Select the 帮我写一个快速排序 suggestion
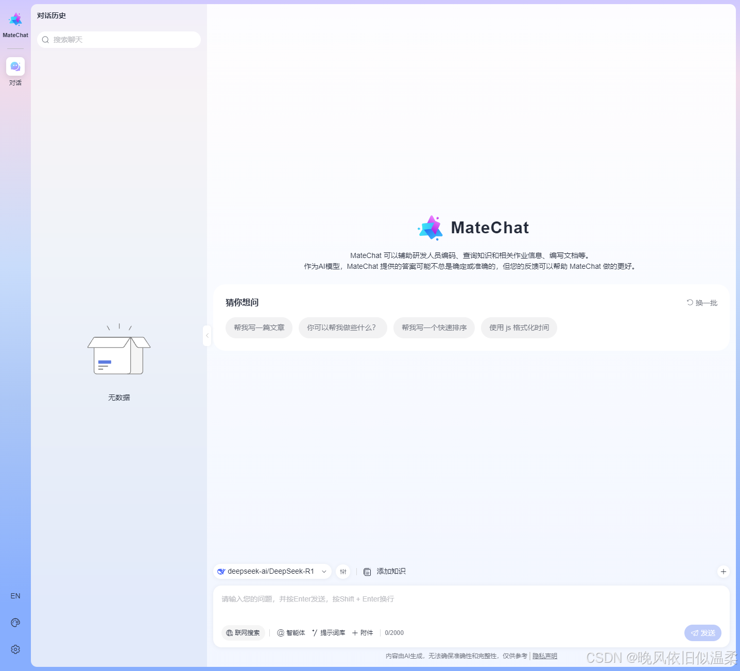 (x=434, y=328)
